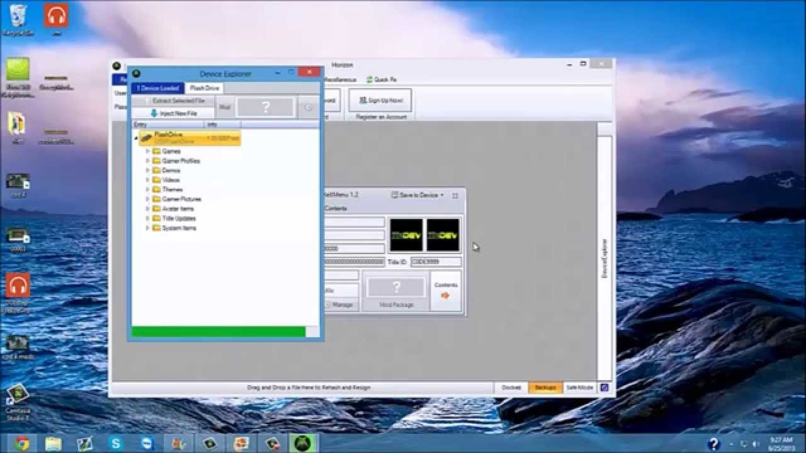The height and width of the screenshot is (453, 806).
Task: Click the Skype icon in taskbar
Action: pyautogui.click(x=115, y=443)
